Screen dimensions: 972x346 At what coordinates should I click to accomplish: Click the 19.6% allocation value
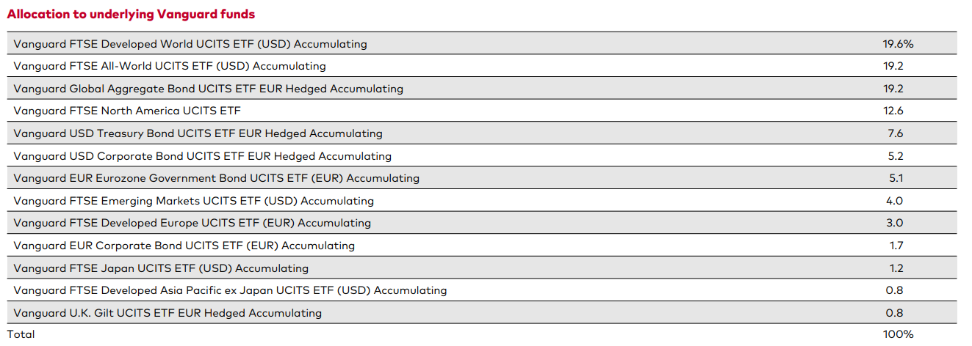pyautogui.click(x=898, y=44)
